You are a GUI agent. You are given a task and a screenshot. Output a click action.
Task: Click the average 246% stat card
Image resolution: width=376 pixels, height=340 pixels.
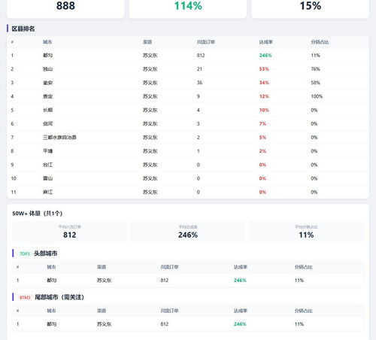(x=188, y=232)
